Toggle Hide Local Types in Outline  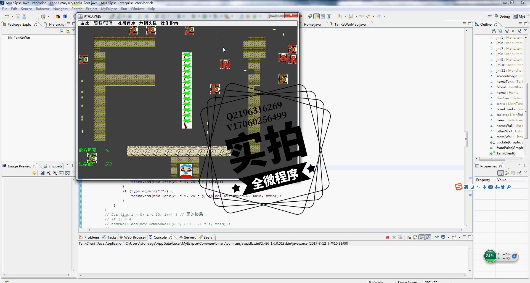520,31
